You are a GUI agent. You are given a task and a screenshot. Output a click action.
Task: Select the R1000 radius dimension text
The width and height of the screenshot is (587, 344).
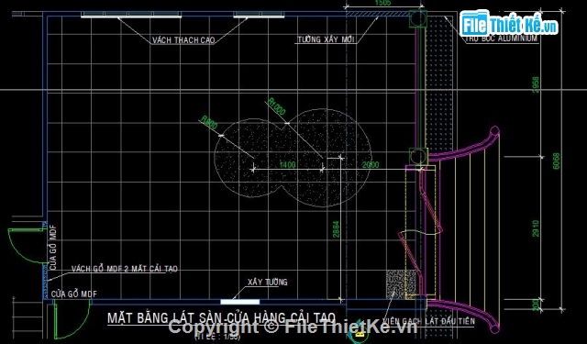277,106
